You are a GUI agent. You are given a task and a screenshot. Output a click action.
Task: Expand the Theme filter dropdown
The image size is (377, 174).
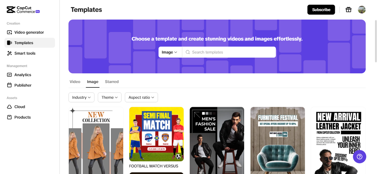coord(110,97)
